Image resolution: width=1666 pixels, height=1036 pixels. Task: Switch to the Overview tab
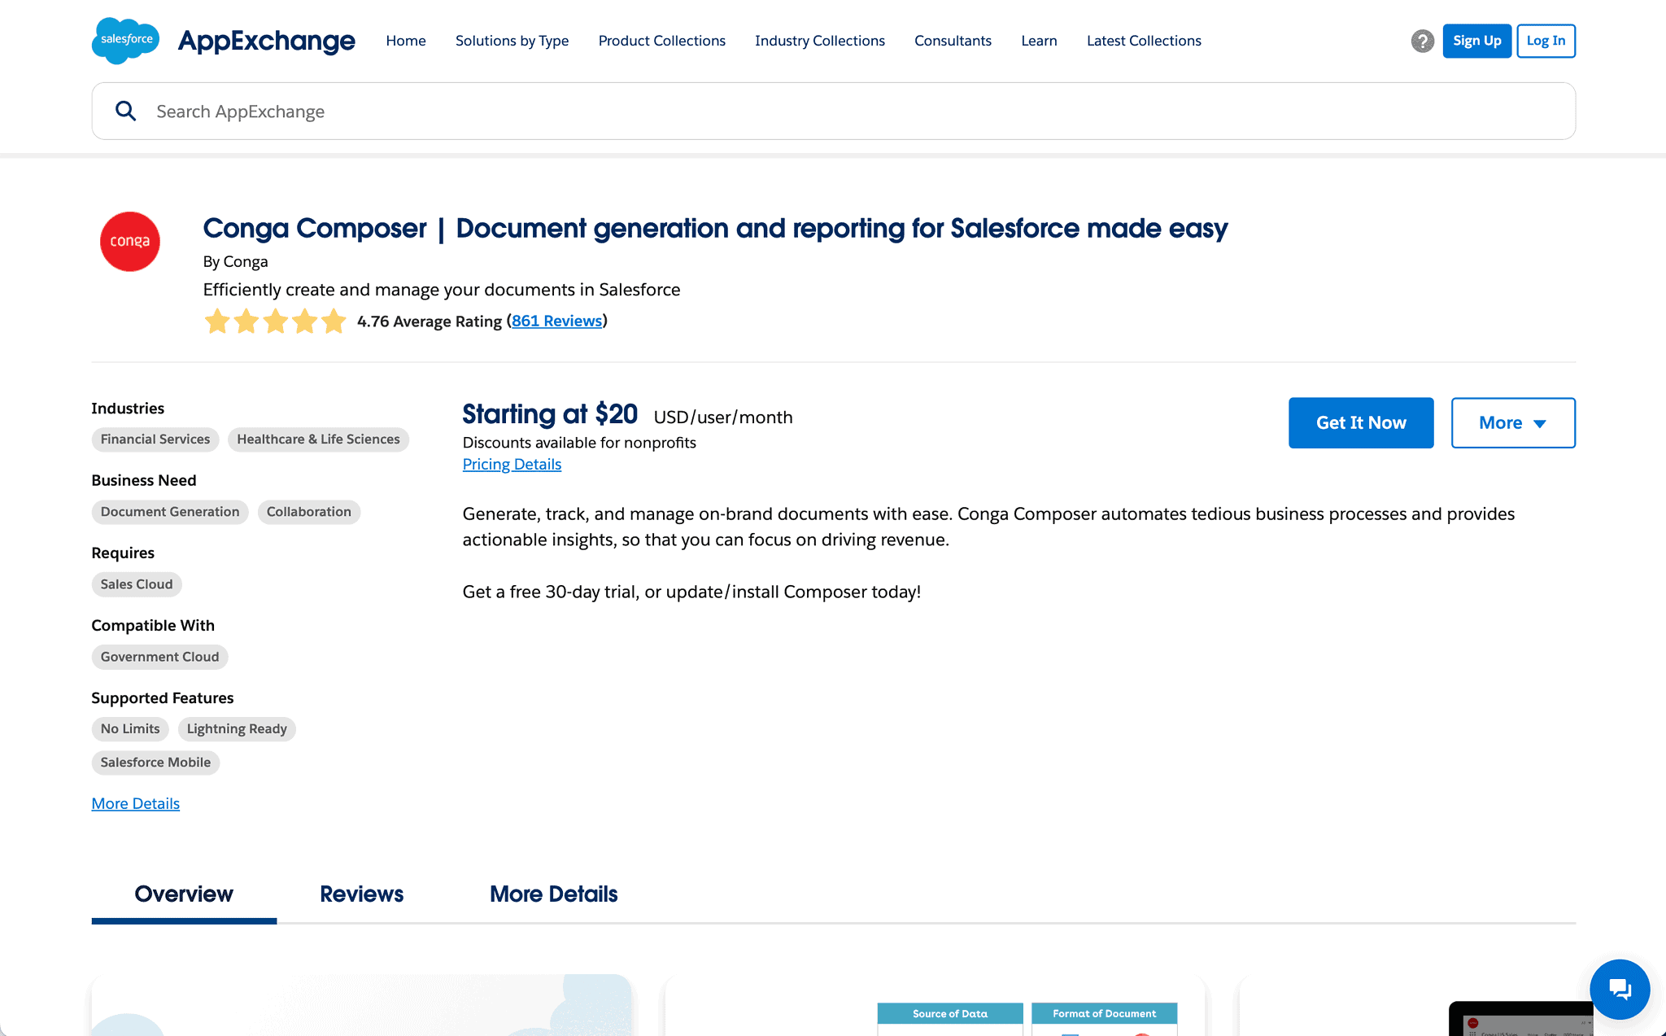[x=184, y=894]
